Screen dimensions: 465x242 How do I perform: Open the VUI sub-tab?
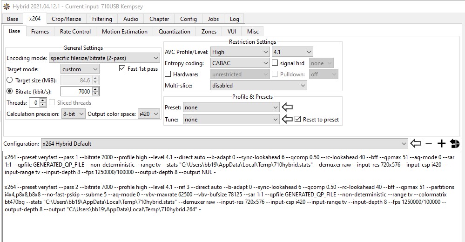pyautogui.click(x=232, y=32)
